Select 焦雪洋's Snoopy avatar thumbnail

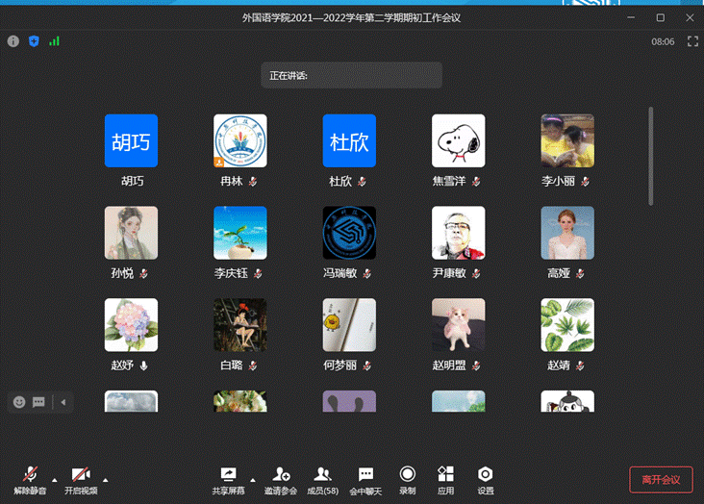click(x=458, y=140)
